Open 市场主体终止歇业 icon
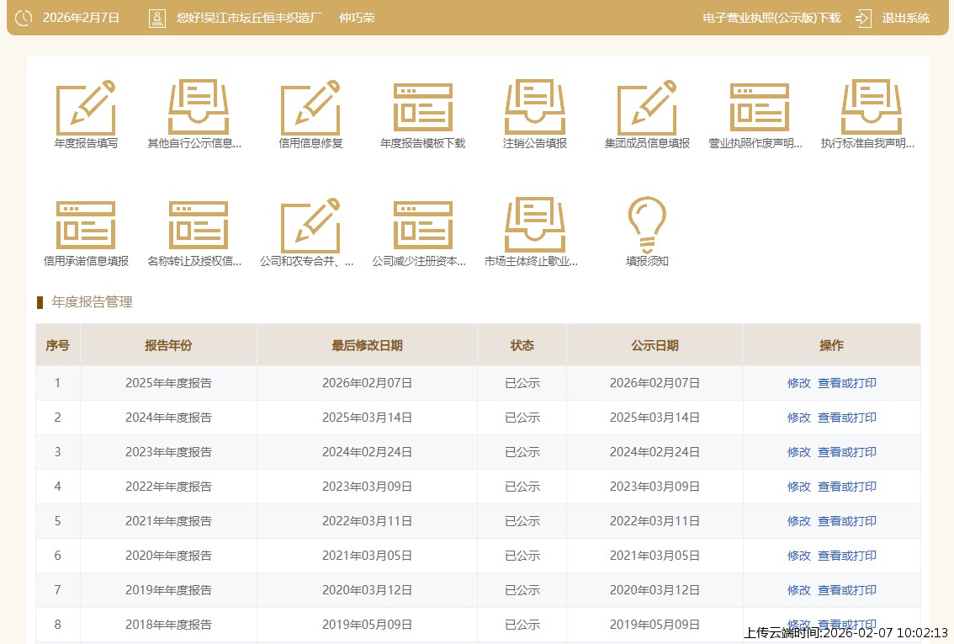954x644 pixels. (535, 226)
